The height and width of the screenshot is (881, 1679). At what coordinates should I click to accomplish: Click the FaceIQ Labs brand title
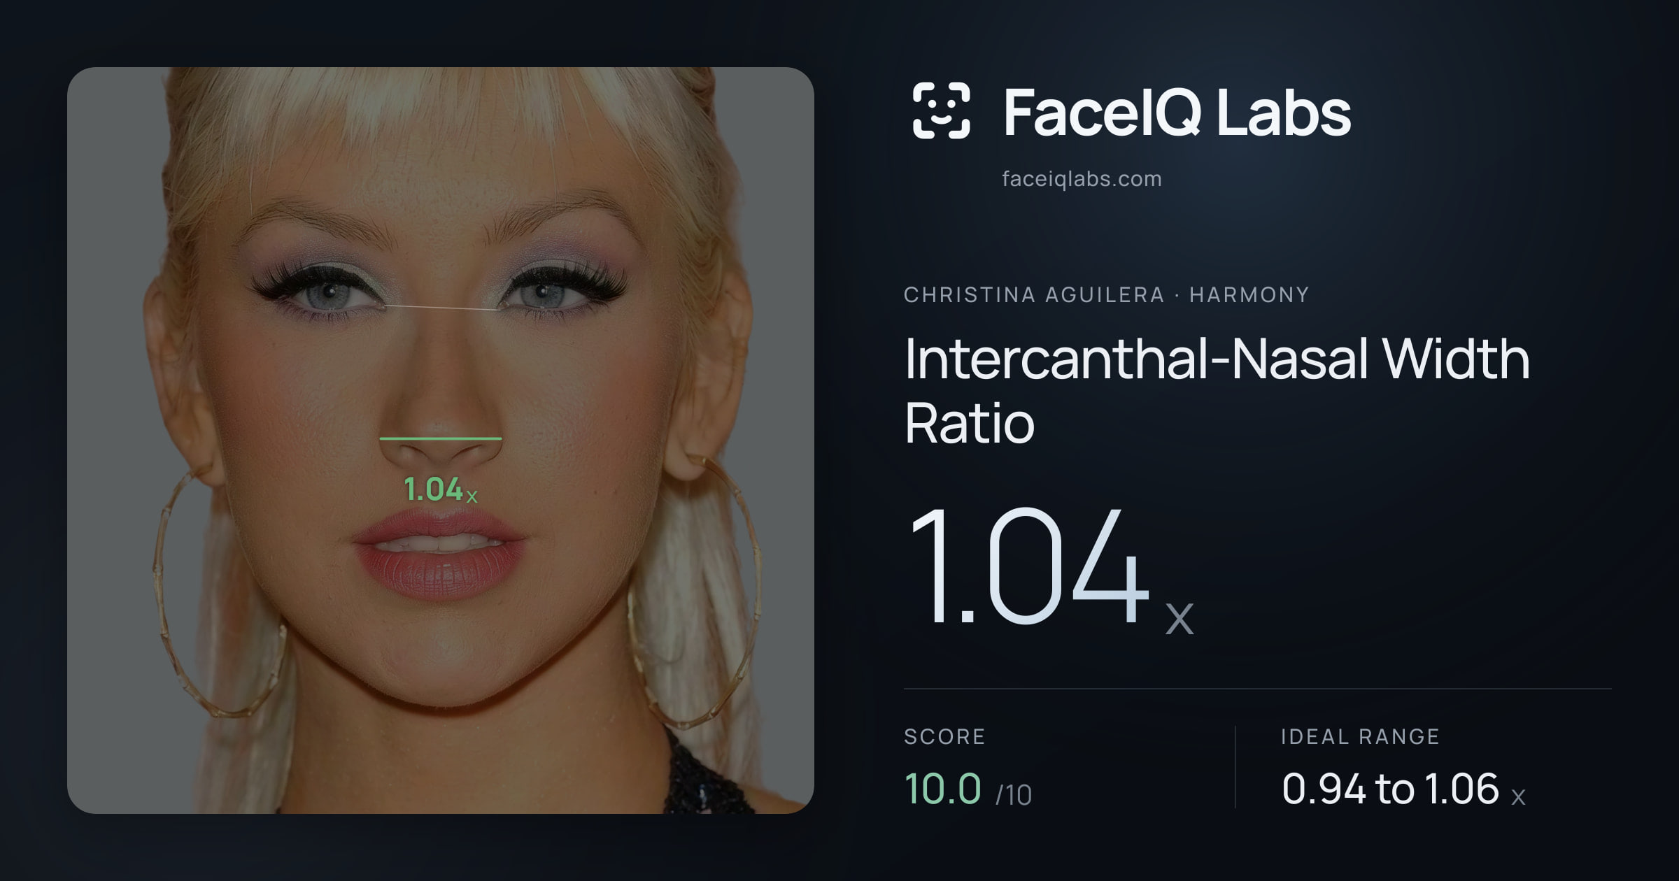[1177, 112]
